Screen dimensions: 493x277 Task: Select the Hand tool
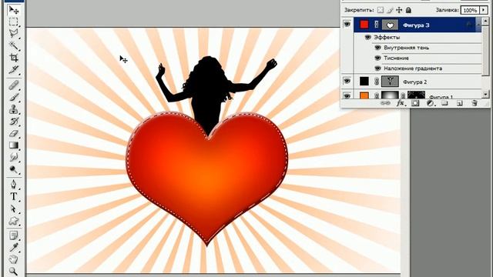(14, 259)
